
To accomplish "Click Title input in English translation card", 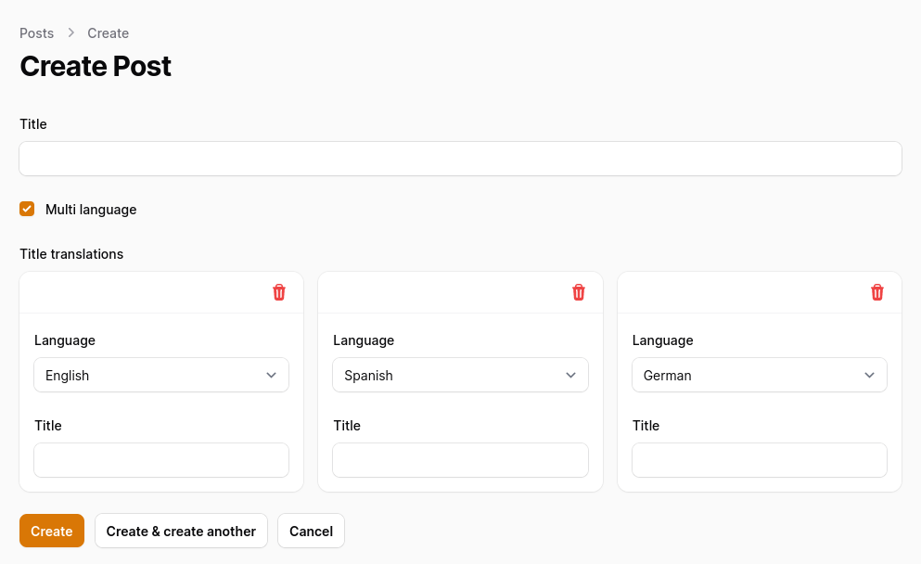I will point(161,460).
